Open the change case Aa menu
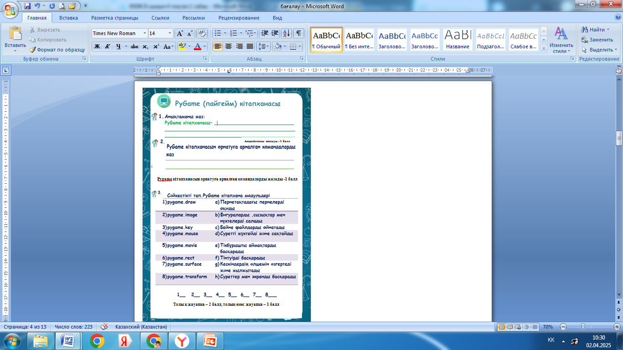Screen dimensions: 623x350 click(168, 46)
